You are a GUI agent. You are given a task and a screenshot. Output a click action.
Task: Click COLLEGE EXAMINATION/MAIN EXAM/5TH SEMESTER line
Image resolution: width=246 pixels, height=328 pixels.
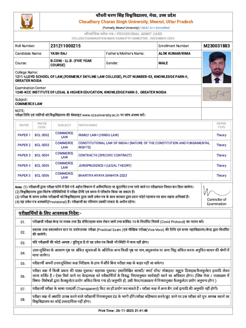[x=123, y=38]
